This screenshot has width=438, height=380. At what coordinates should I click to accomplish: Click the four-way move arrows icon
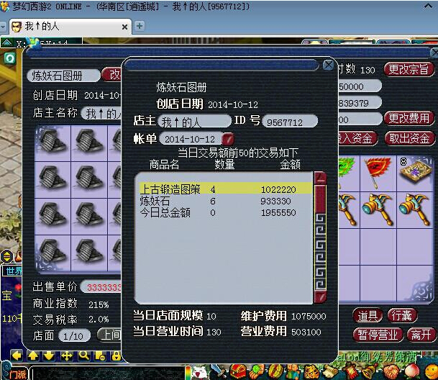pyautogui.click(x=66, y=356)
